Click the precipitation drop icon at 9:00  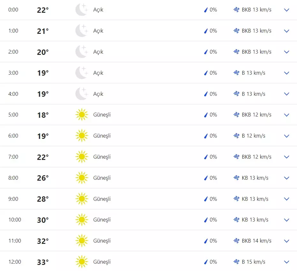point(206,199)
